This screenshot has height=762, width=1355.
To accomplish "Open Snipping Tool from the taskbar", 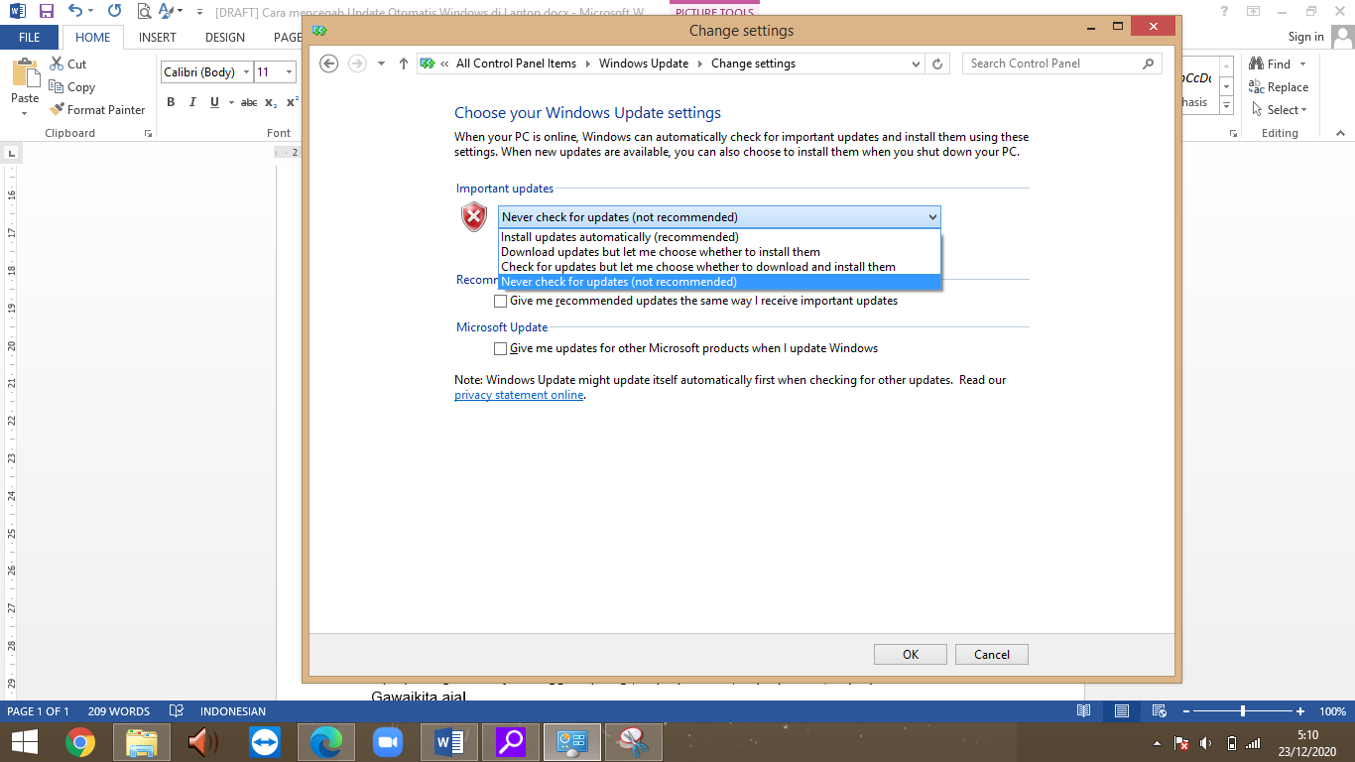I will pyautogui.click(x=633, y=742).
